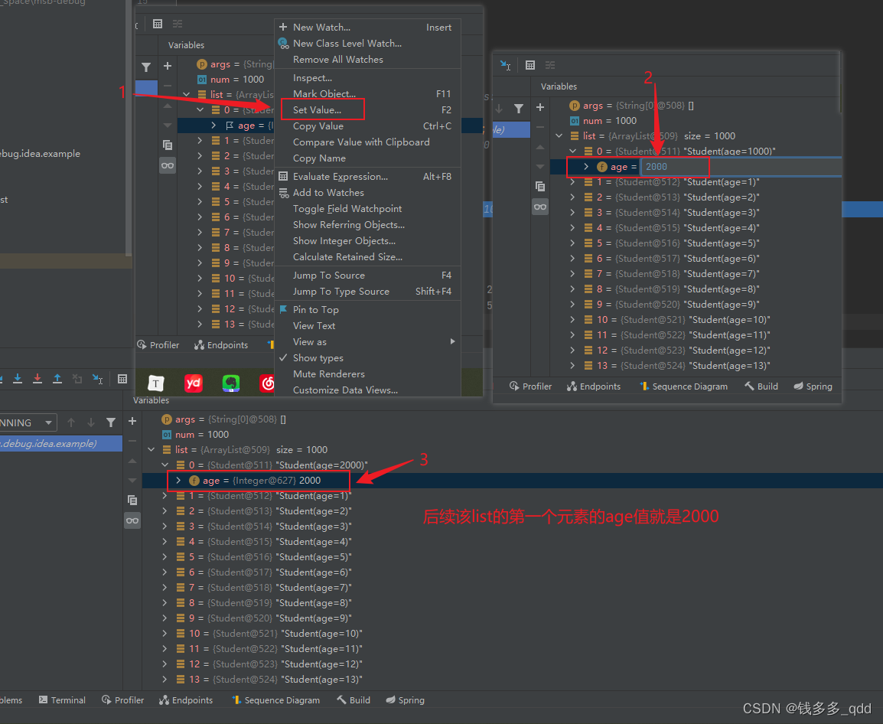Image resolution: width=883 pixels, height=724 pixels.
Task: Open Terminal tab in bottom bar
Action: pyautogui.click(x=62, y=700)
